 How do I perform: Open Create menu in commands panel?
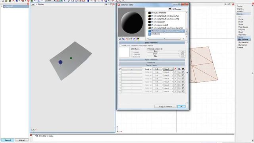coord(240,6)
